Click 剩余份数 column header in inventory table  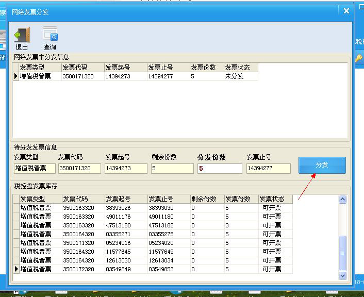(x=206, y=199)
